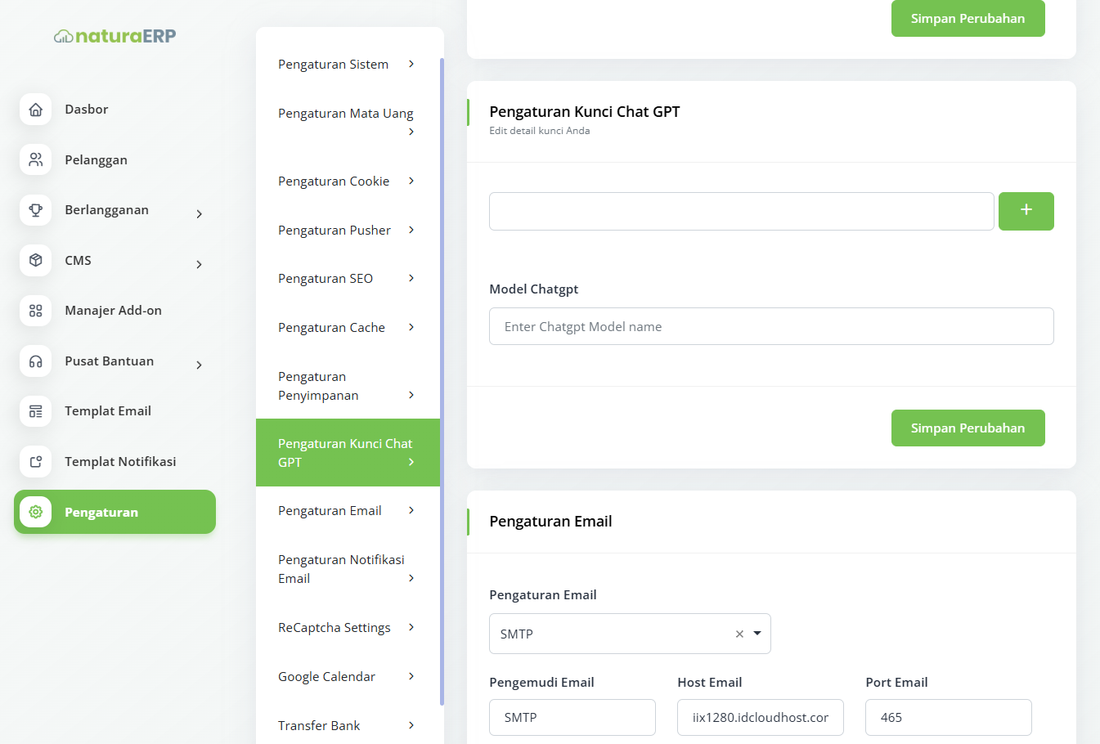Save Chat GPT settings with Simpan Perubahan

pyautogui.click(x=968, y=428)
